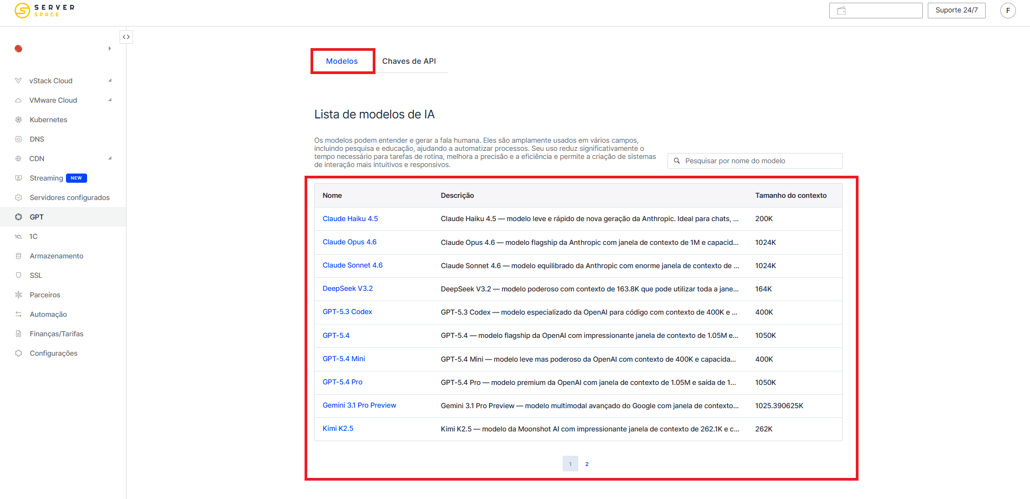Open the DeepSeek V3.2 model link

point(348,288)
